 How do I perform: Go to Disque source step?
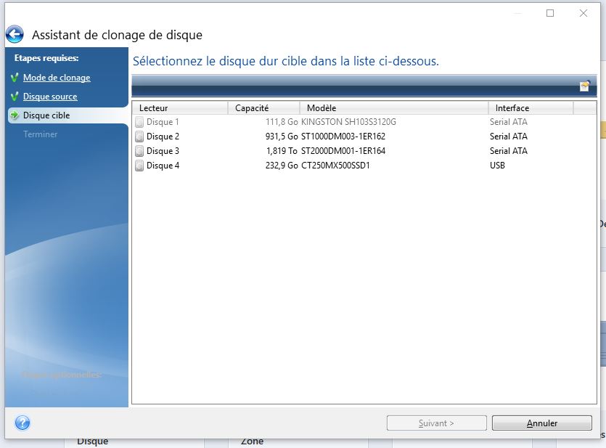(x=50, y=97)
